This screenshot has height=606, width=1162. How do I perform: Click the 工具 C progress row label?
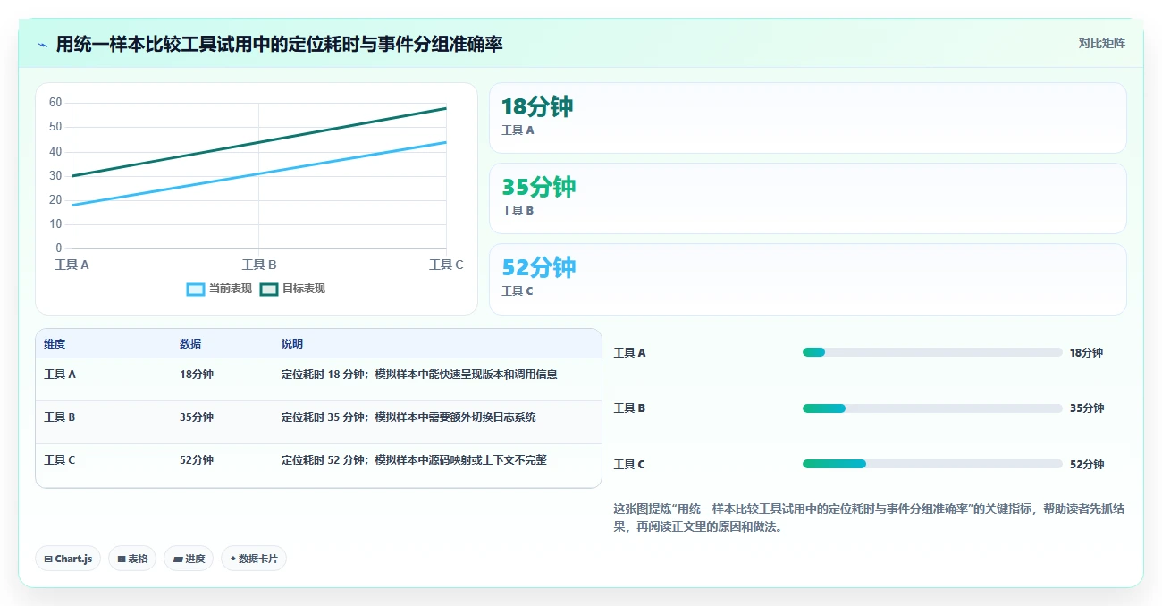click(629, 465)
